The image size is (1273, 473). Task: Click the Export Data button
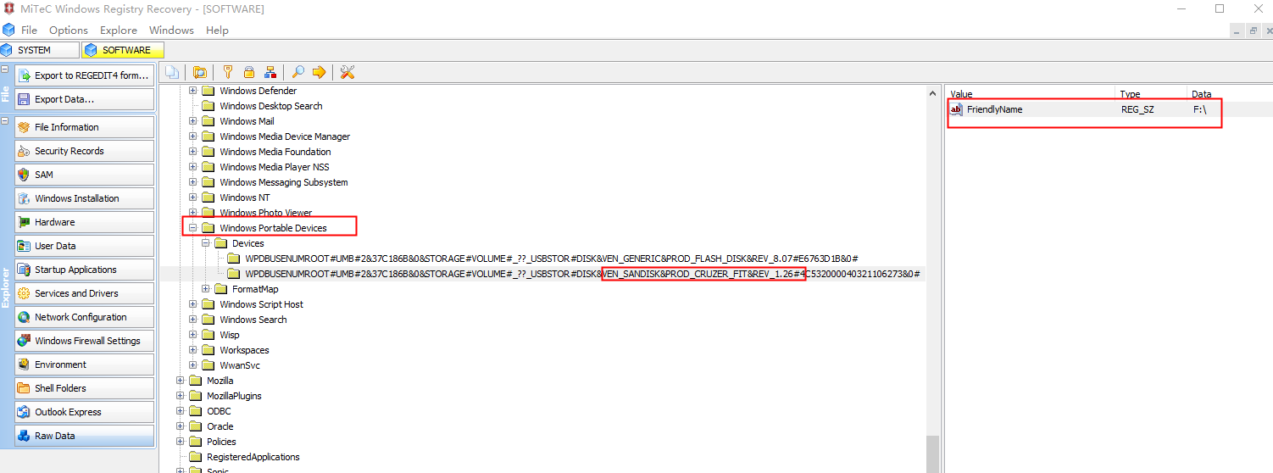pyautogui.click(x=84, y=99)
